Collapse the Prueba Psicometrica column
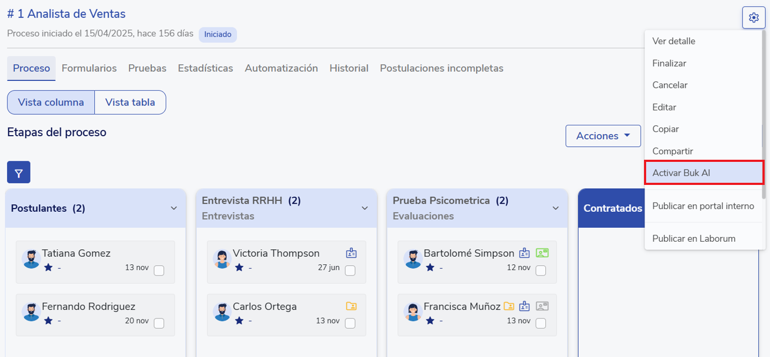 pyautogui.click(x=556, y=208)
